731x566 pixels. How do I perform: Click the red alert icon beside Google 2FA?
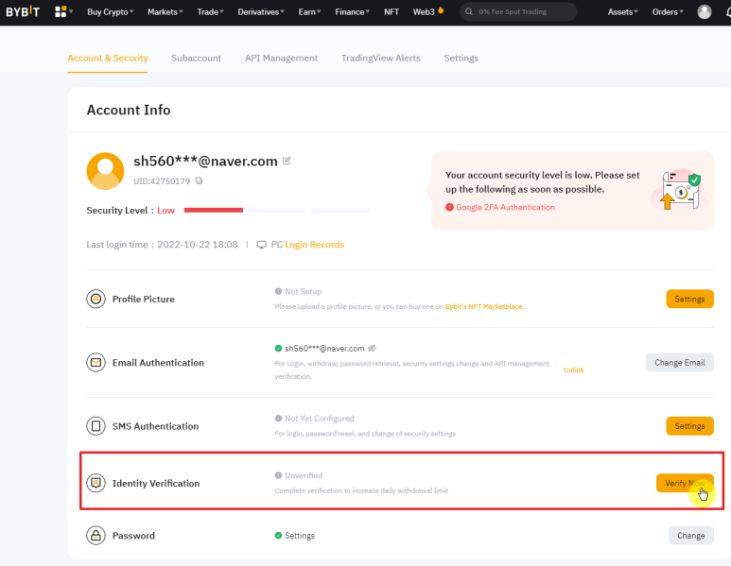click(x=449, y=207)
